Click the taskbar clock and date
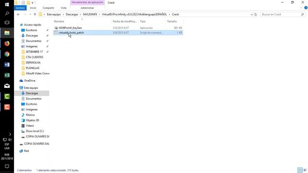 tap(7, 157)
